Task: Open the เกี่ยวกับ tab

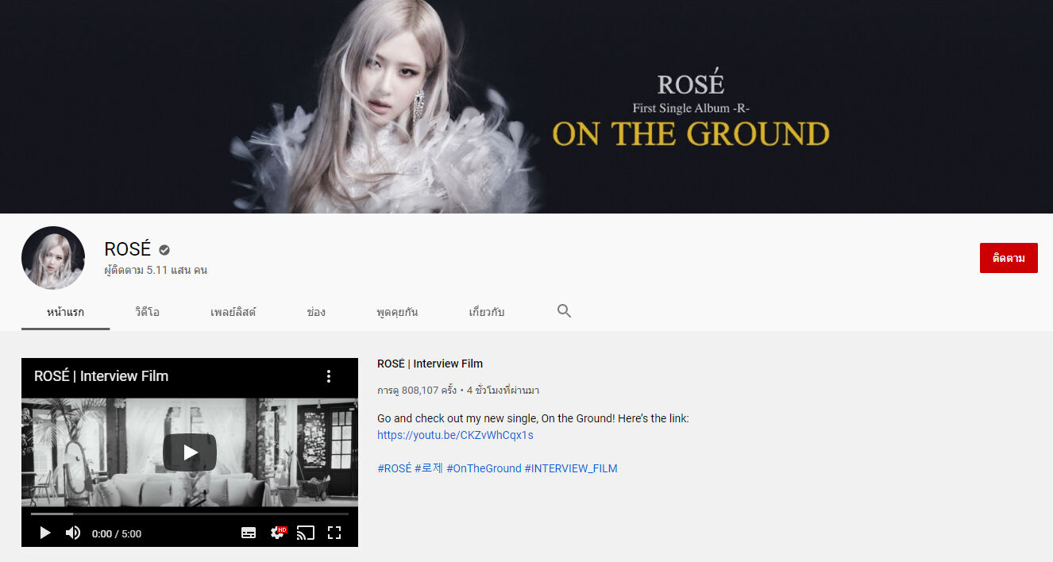Action: point(486,312)
